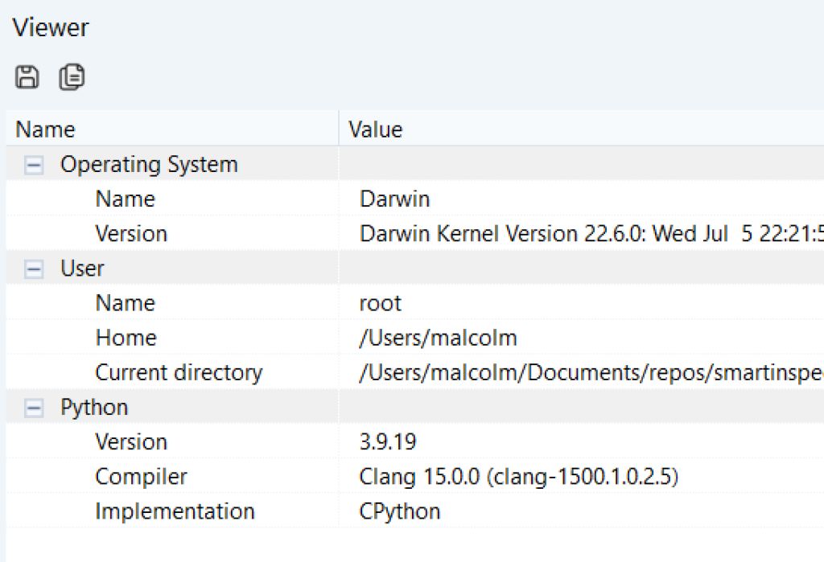Select the Operating System Name row
824x562 pixels.
tap(125, 199)
